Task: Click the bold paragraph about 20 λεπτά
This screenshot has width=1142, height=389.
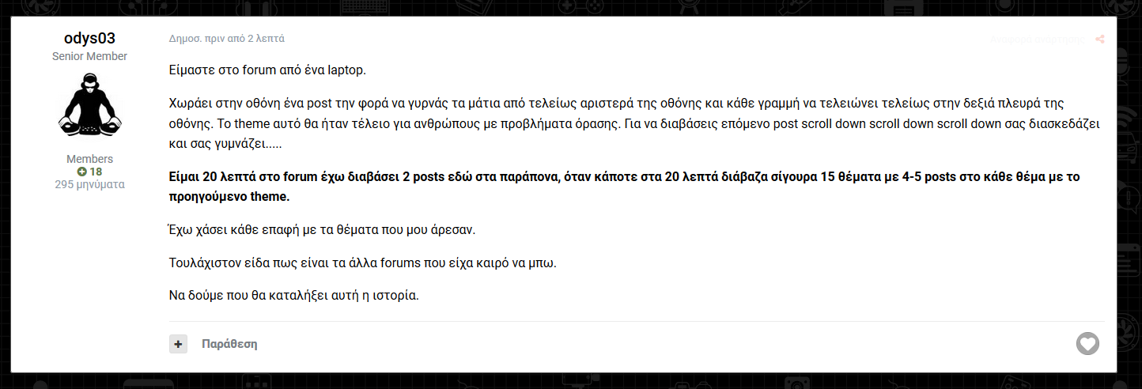Action: [624, 187]
